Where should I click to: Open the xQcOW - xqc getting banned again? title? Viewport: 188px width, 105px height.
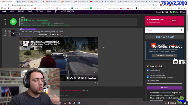click(x=37, y=32)
